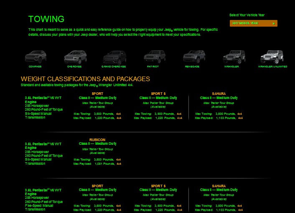Open the 2017 Model Year dropdown
The height and width of the screenshot is (213, 295).
pos(253,23)
